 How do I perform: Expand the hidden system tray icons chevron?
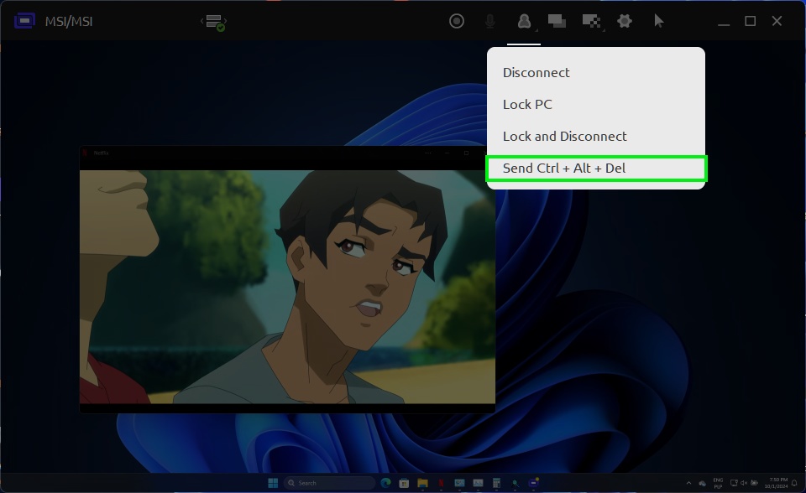689,483
